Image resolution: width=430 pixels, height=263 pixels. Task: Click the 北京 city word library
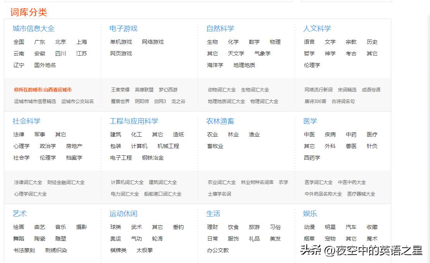(60, 42)
